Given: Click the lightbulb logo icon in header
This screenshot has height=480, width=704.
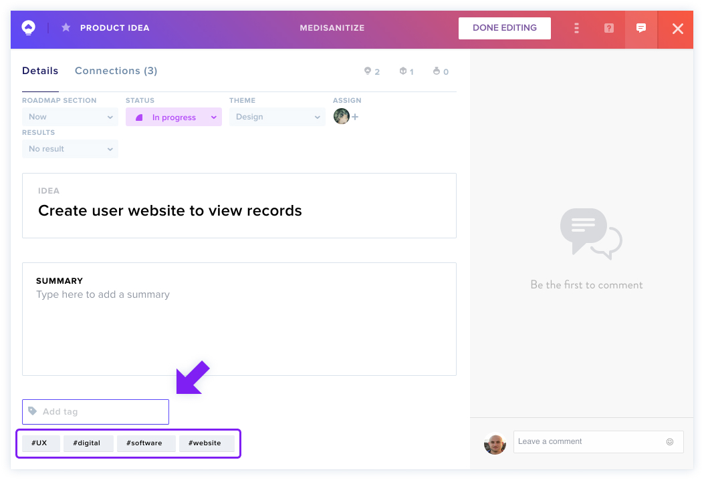Looking at the screenshot, I should click(x=28, y=28).
